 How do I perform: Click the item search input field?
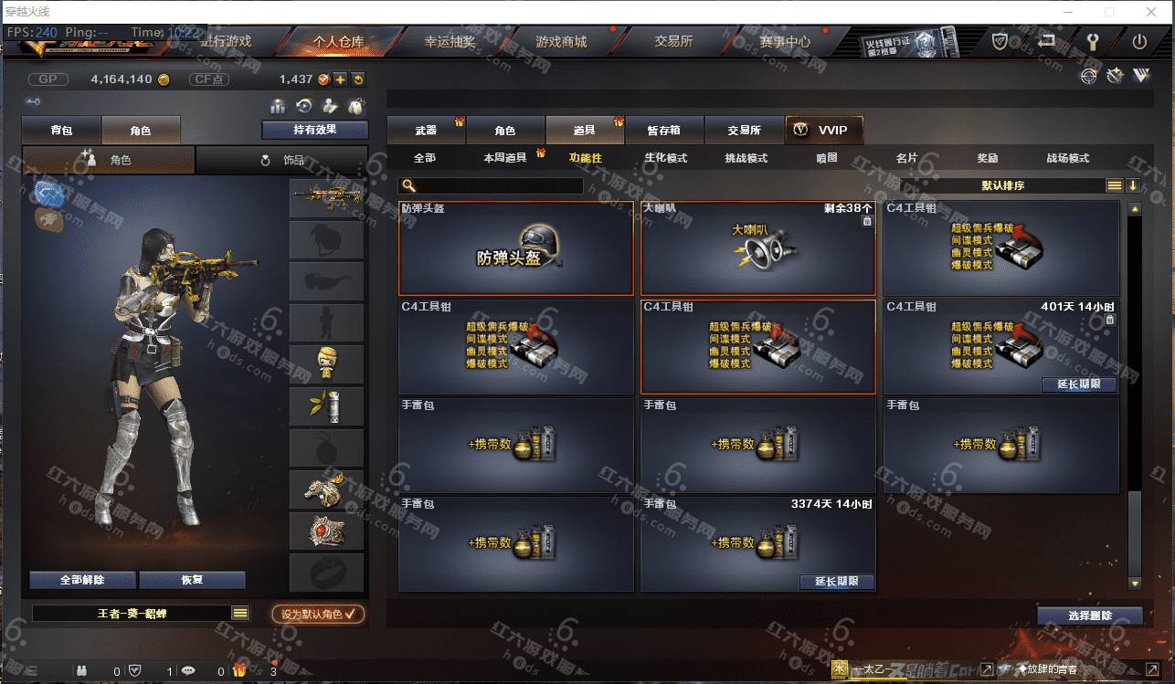pos(491,185)
